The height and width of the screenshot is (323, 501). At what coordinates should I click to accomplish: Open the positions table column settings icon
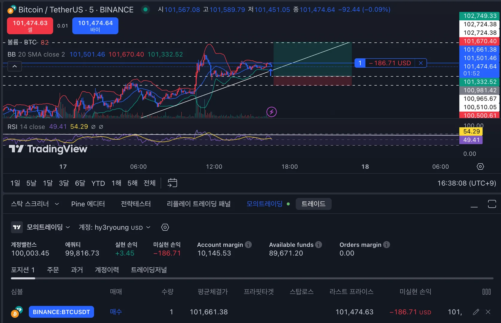pyautogui.click(x=487, y=292)
